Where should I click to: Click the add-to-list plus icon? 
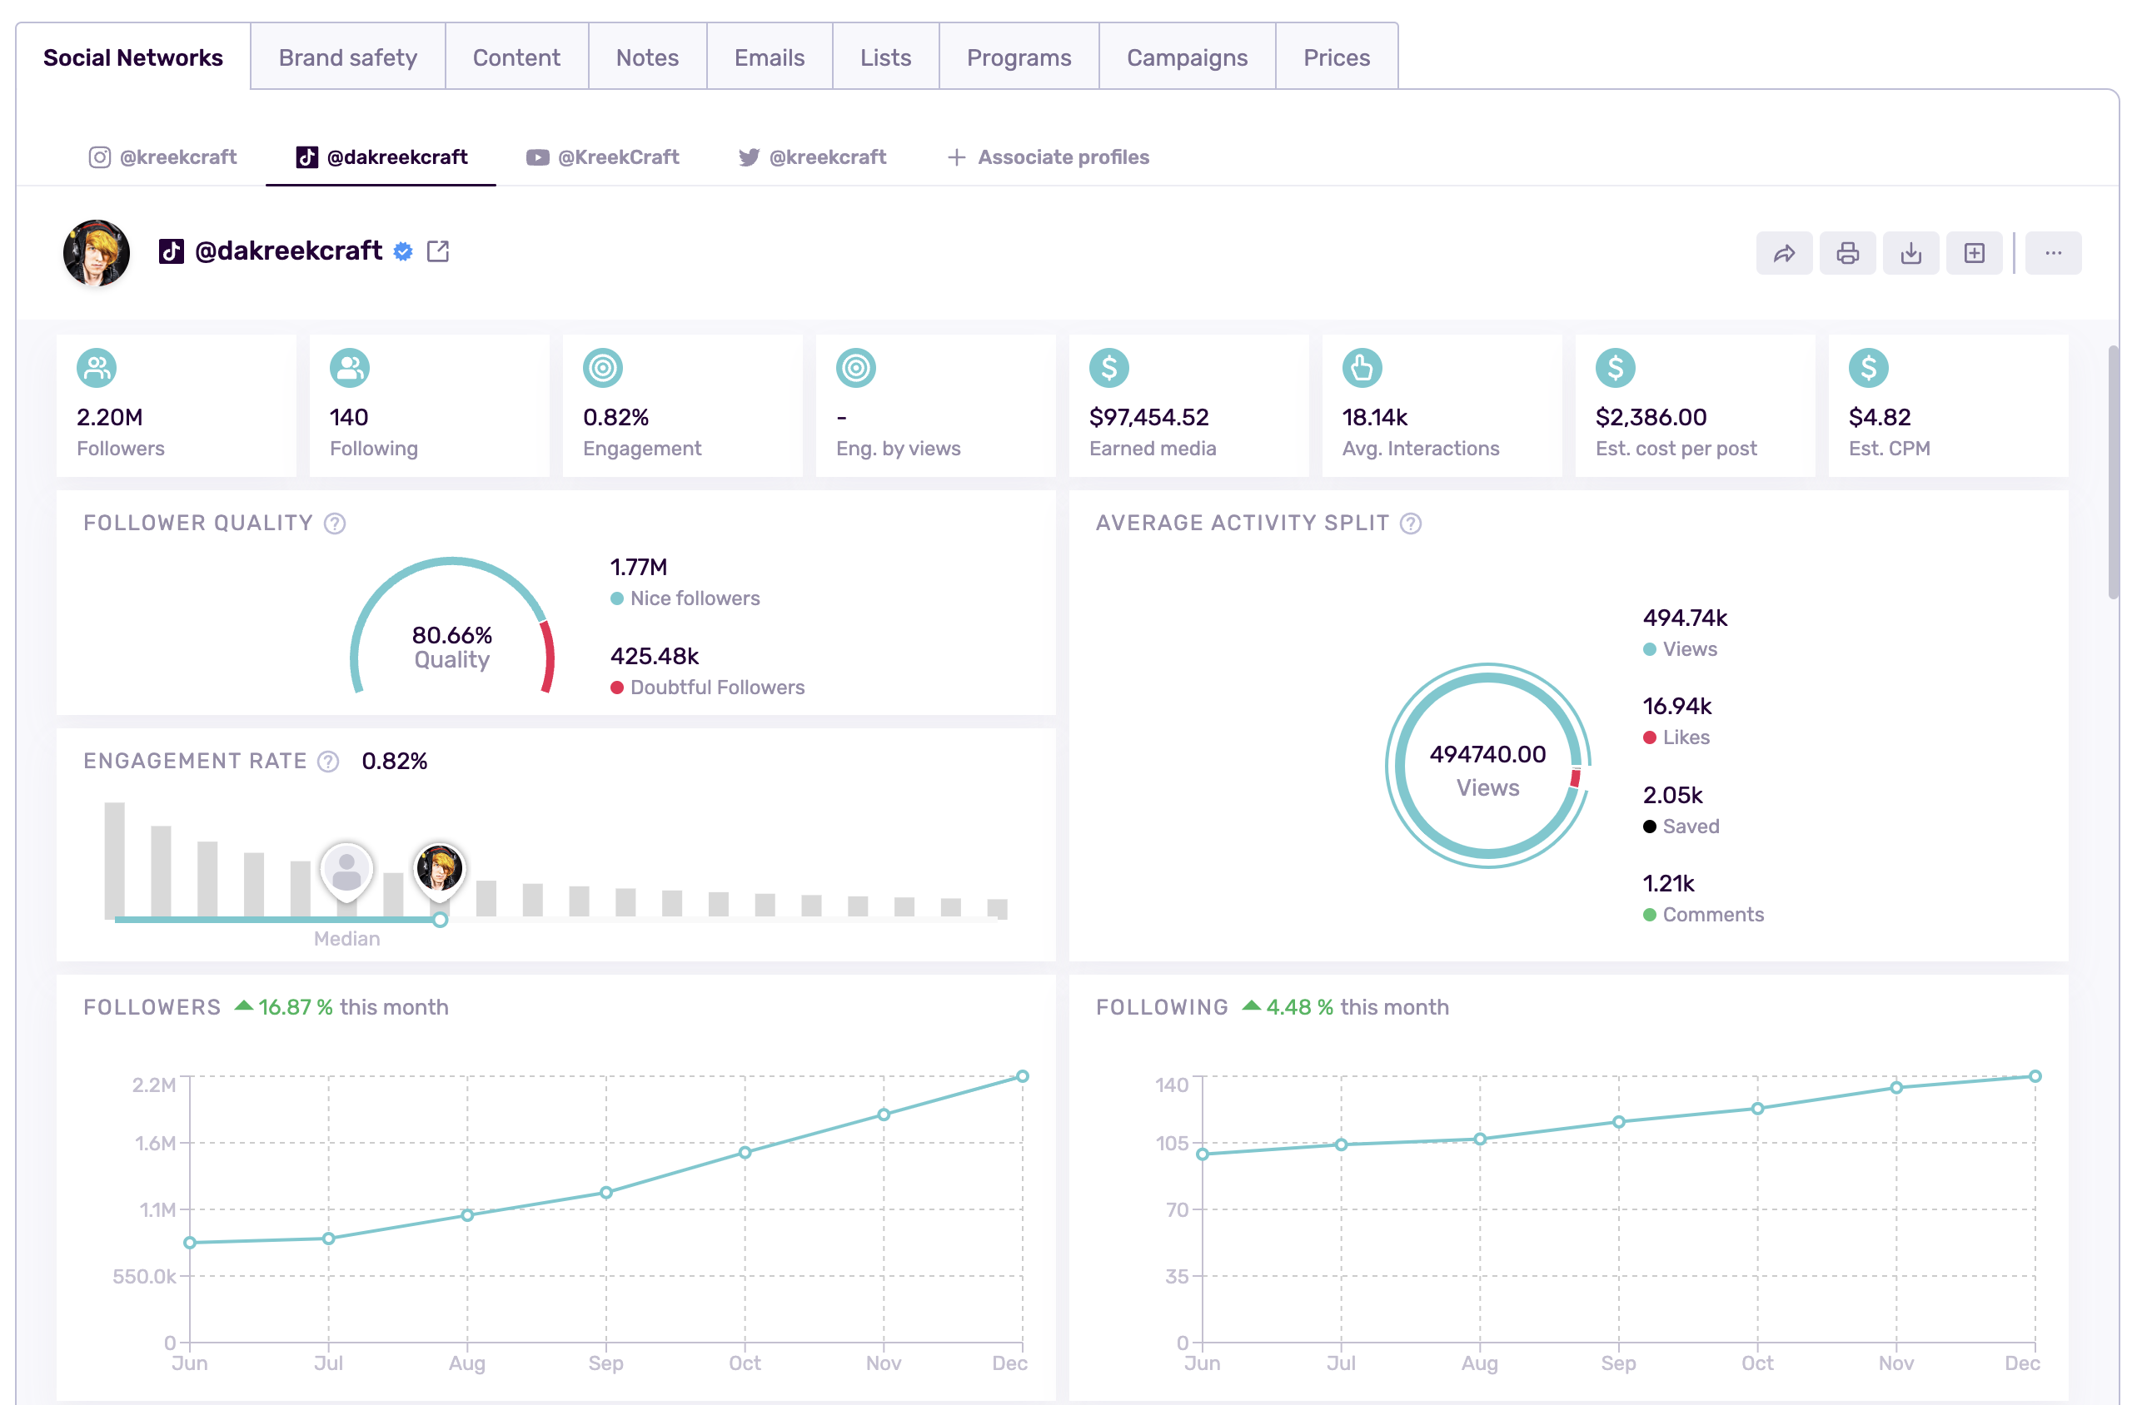pyautogui.click(x=1974, y=253)
